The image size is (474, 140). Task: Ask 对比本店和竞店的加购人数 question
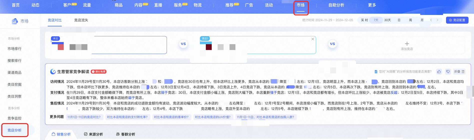[266, 117]
